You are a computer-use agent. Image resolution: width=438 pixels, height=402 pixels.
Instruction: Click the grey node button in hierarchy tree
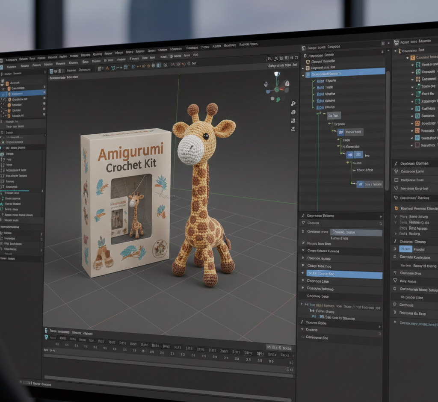(334, 115)
